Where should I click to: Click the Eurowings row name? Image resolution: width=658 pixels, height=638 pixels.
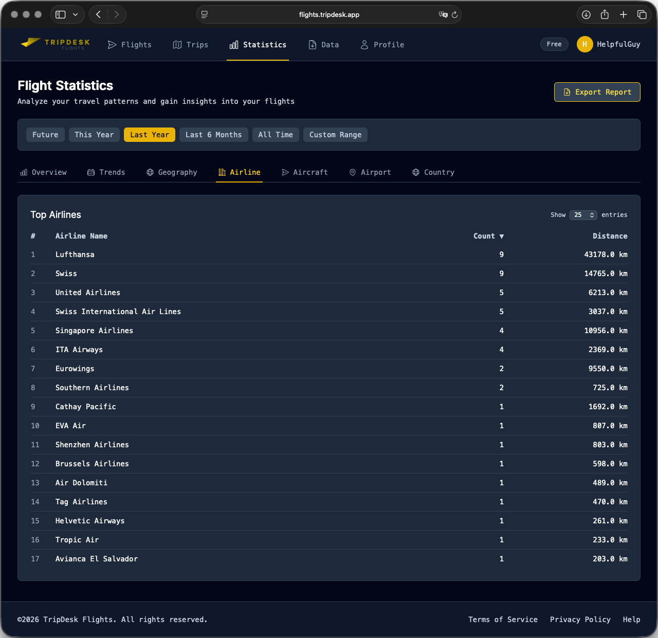click(75, 369)
